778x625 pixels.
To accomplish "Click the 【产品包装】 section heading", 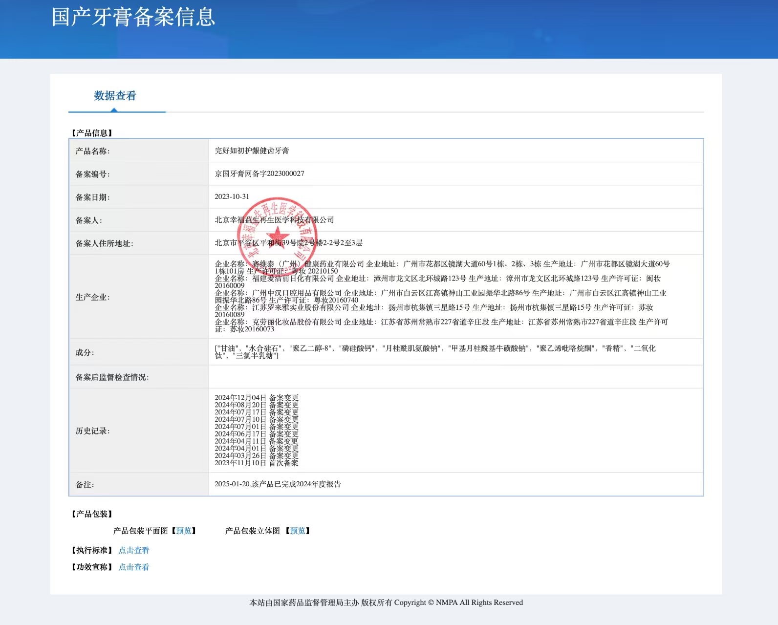I will coord(92,514).
